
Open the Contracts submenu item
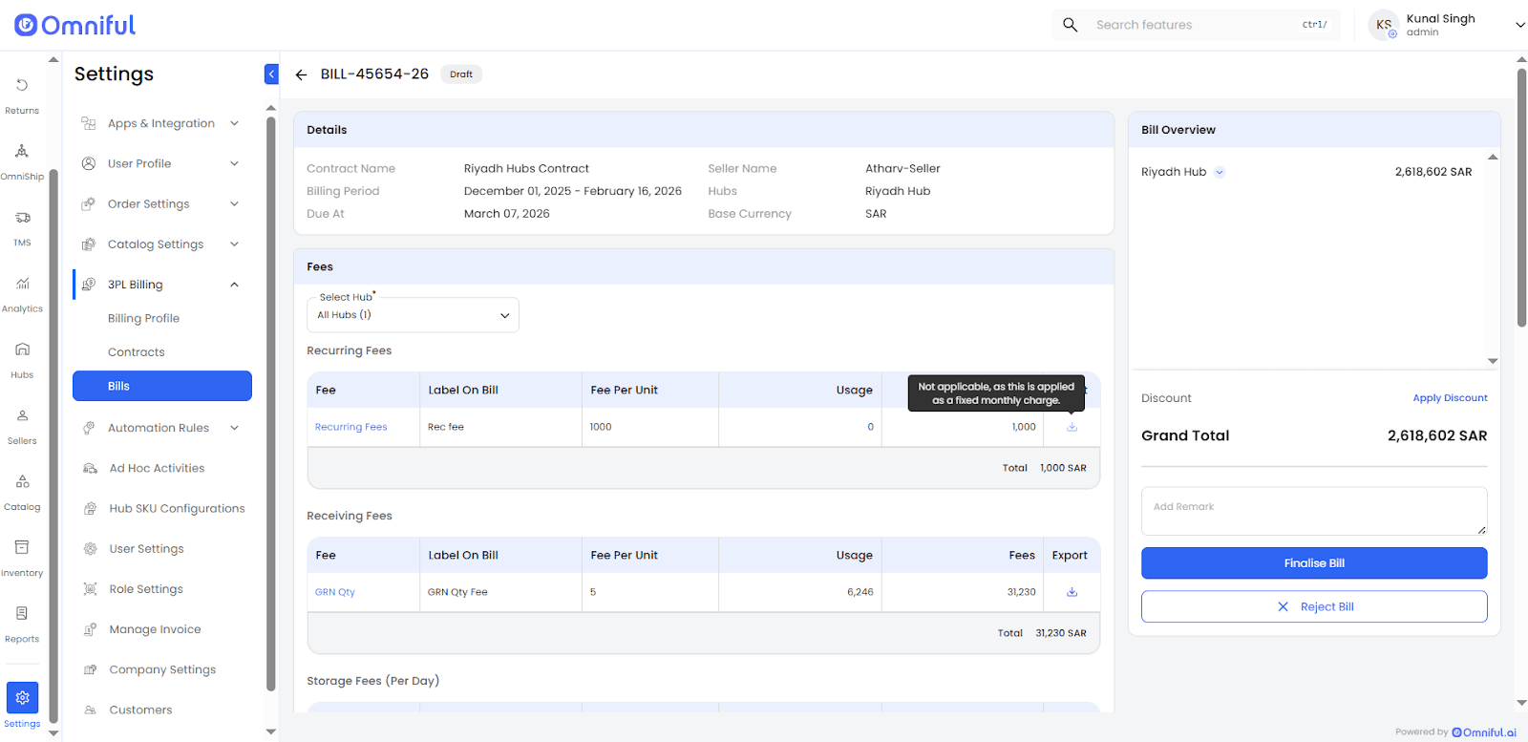point(137,352)
